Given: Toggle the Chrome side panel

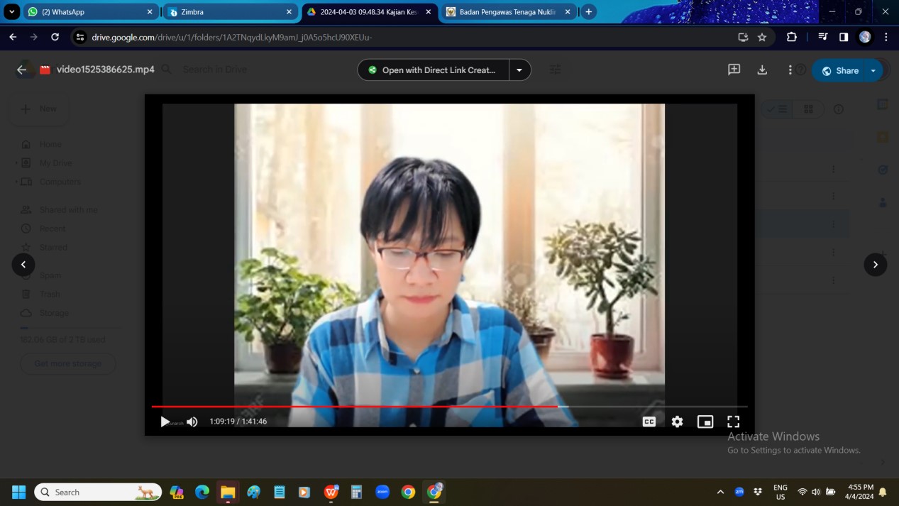Looking at the screenshot, I should [x=844, y=37].
